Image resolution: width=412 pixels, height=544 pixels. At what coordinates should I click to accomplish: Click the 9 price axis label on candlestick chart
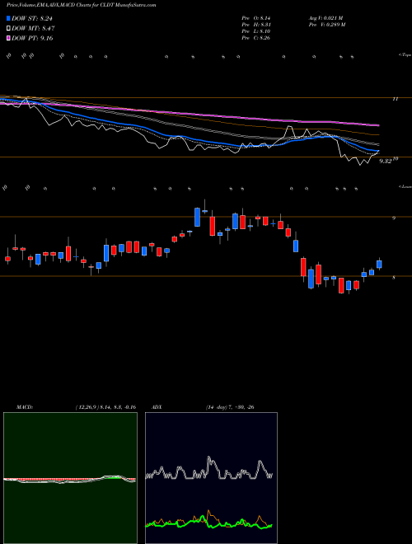(394, 218)
